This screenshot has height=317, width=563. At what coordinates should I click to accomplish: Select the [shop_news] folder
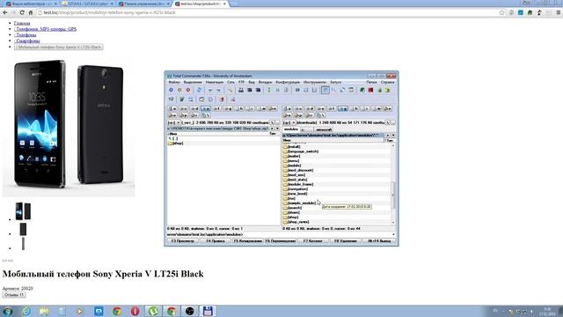[x=296, y=222]
